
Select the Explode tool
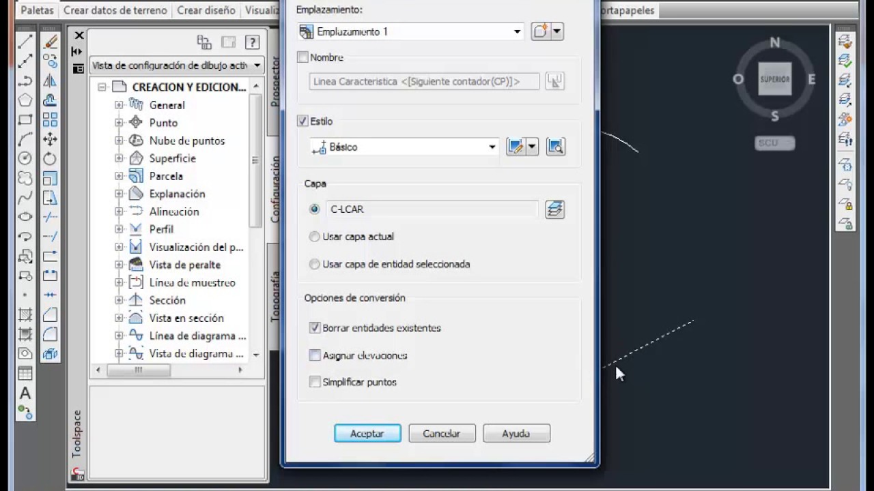coord(50,353)
